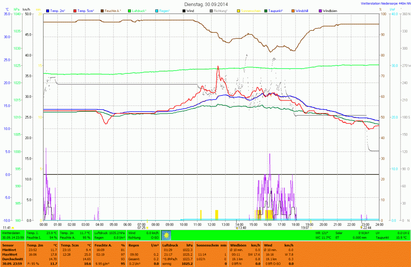
Task: Click the Taupunkt legend label
Action: (276, 11)
